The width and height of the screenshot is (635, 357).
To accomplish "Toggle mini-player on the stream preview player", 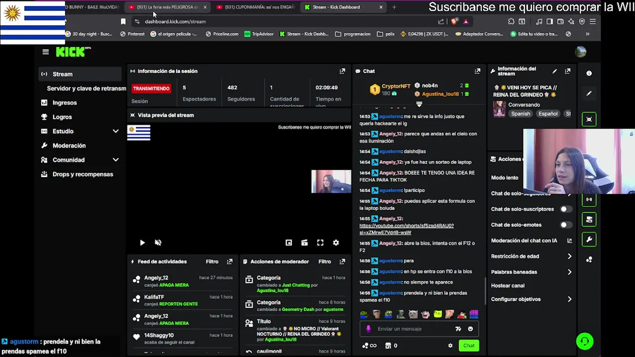I will (289, 242).
